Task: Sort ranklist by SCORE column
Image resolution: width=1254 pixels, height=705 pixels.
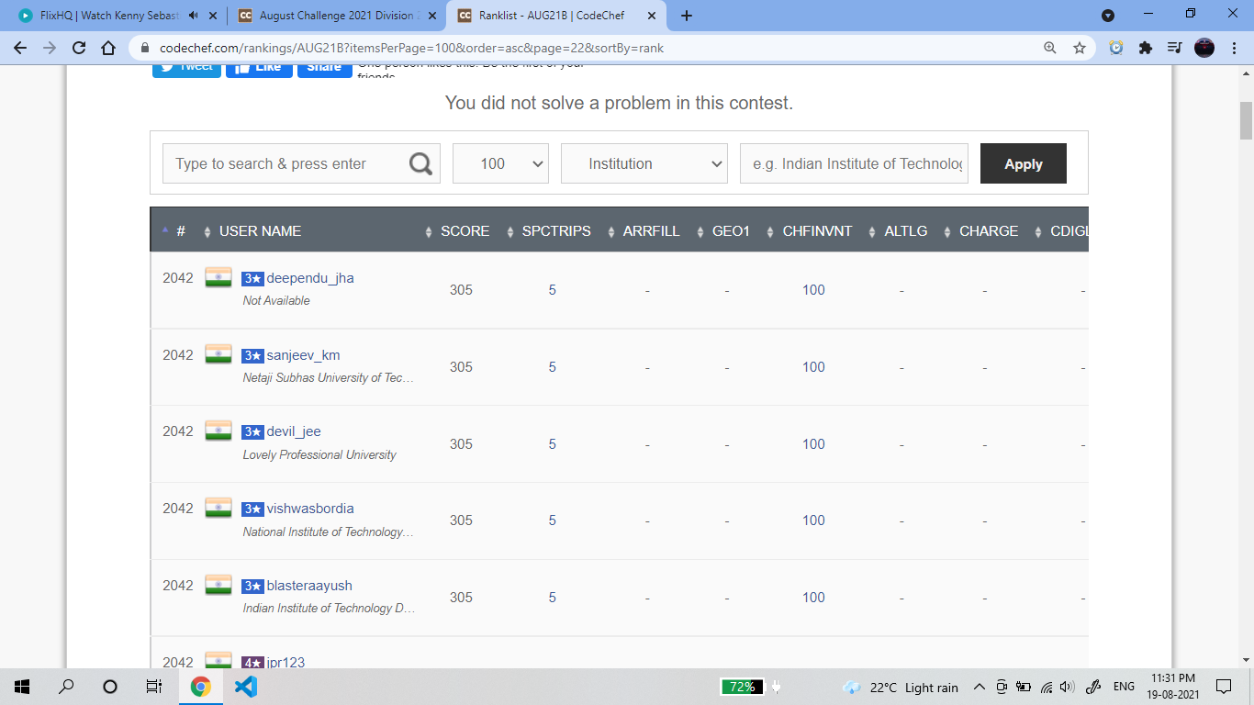Action: click(x=465, y=231)
